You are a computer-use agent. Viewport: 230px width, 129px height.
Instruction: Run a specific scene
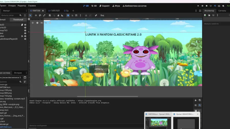tap(219, 6)
